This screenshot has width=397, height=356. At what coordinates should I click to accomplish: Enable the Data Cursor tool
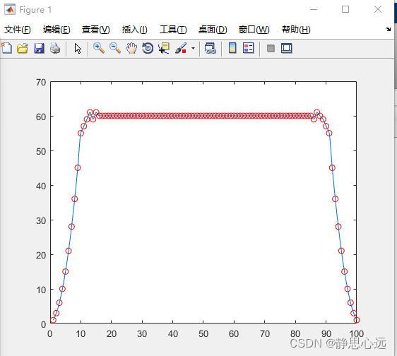tap(164, 48)
